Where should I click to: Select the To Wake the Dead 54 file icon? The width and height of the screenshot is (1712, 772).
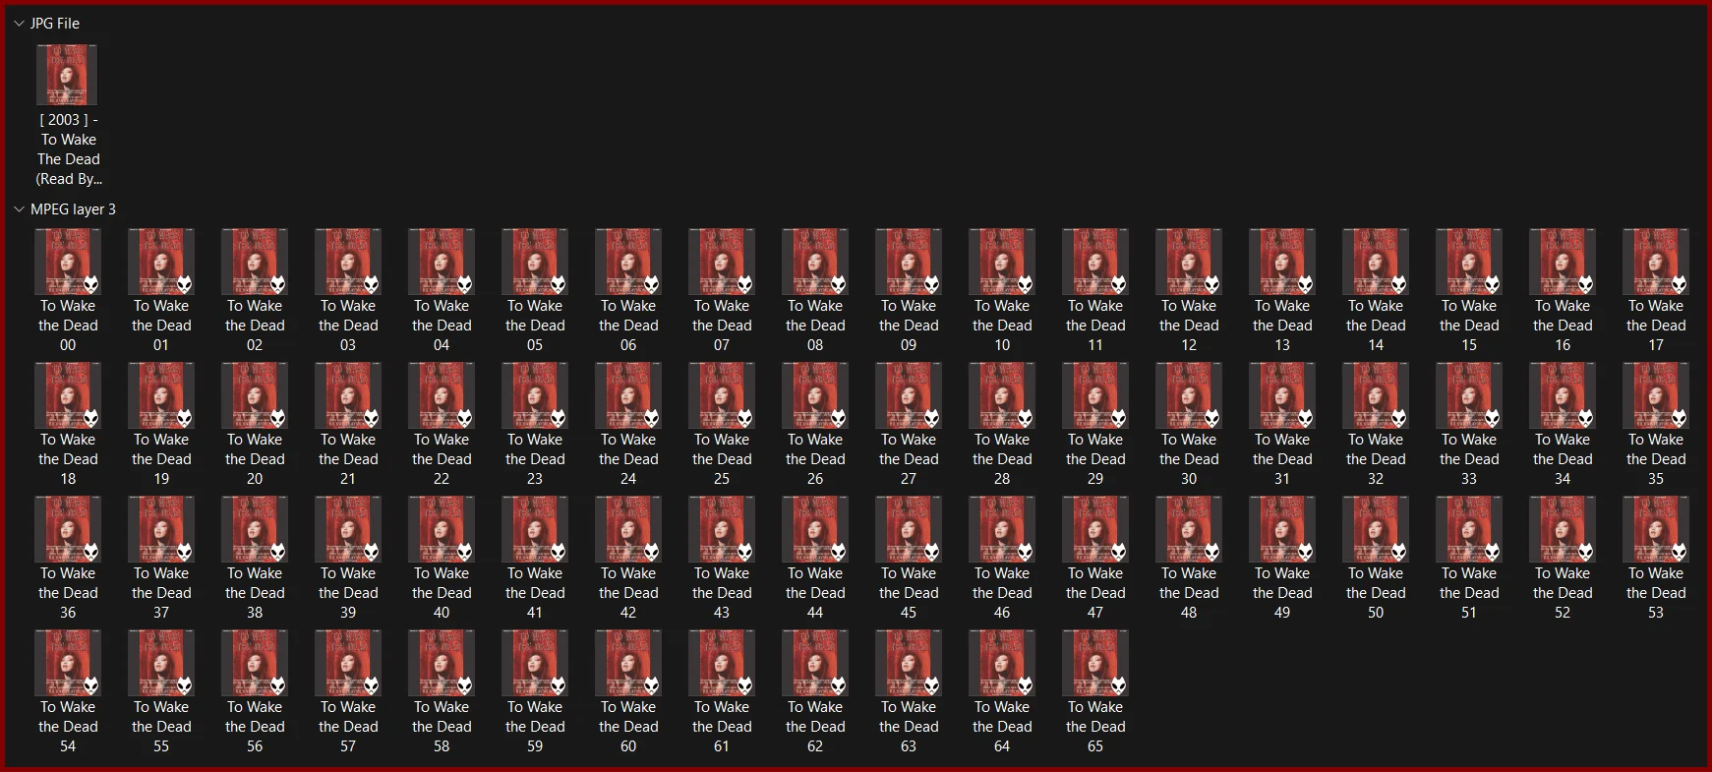coord(68,663)
